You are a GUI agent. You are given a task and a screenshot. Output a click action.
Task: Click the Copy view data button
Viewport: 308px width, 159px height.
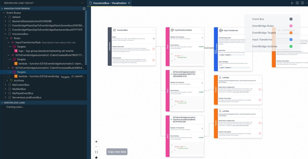click(x=117, y=152)
